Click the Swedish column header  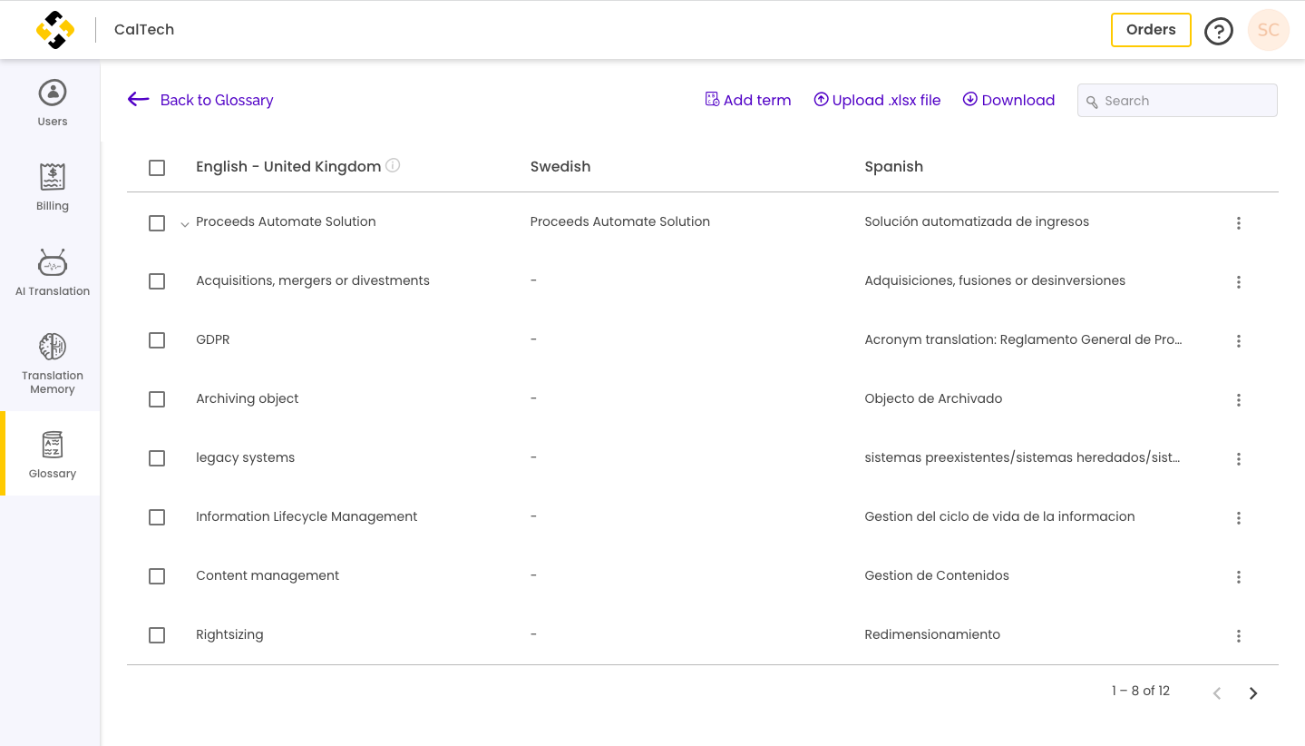[560, 166]
